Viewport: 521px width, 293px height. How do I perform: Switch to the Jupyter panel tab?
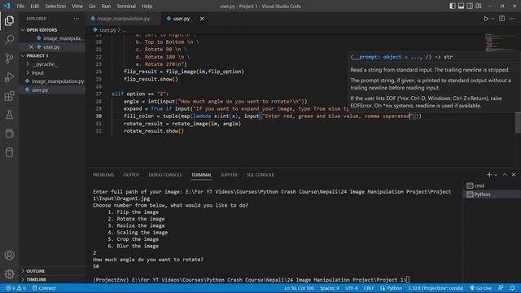tap(229, 175)
